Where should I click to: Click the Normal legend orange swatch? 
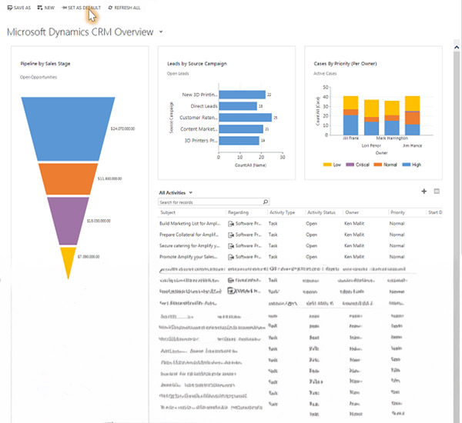378,165
